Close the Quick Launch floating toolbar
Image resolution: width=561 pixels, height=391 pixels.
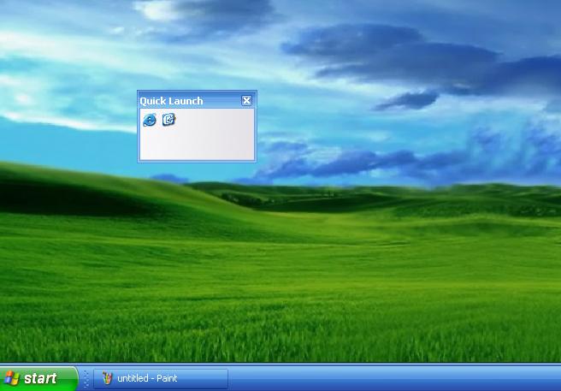(x=246, y=101)
